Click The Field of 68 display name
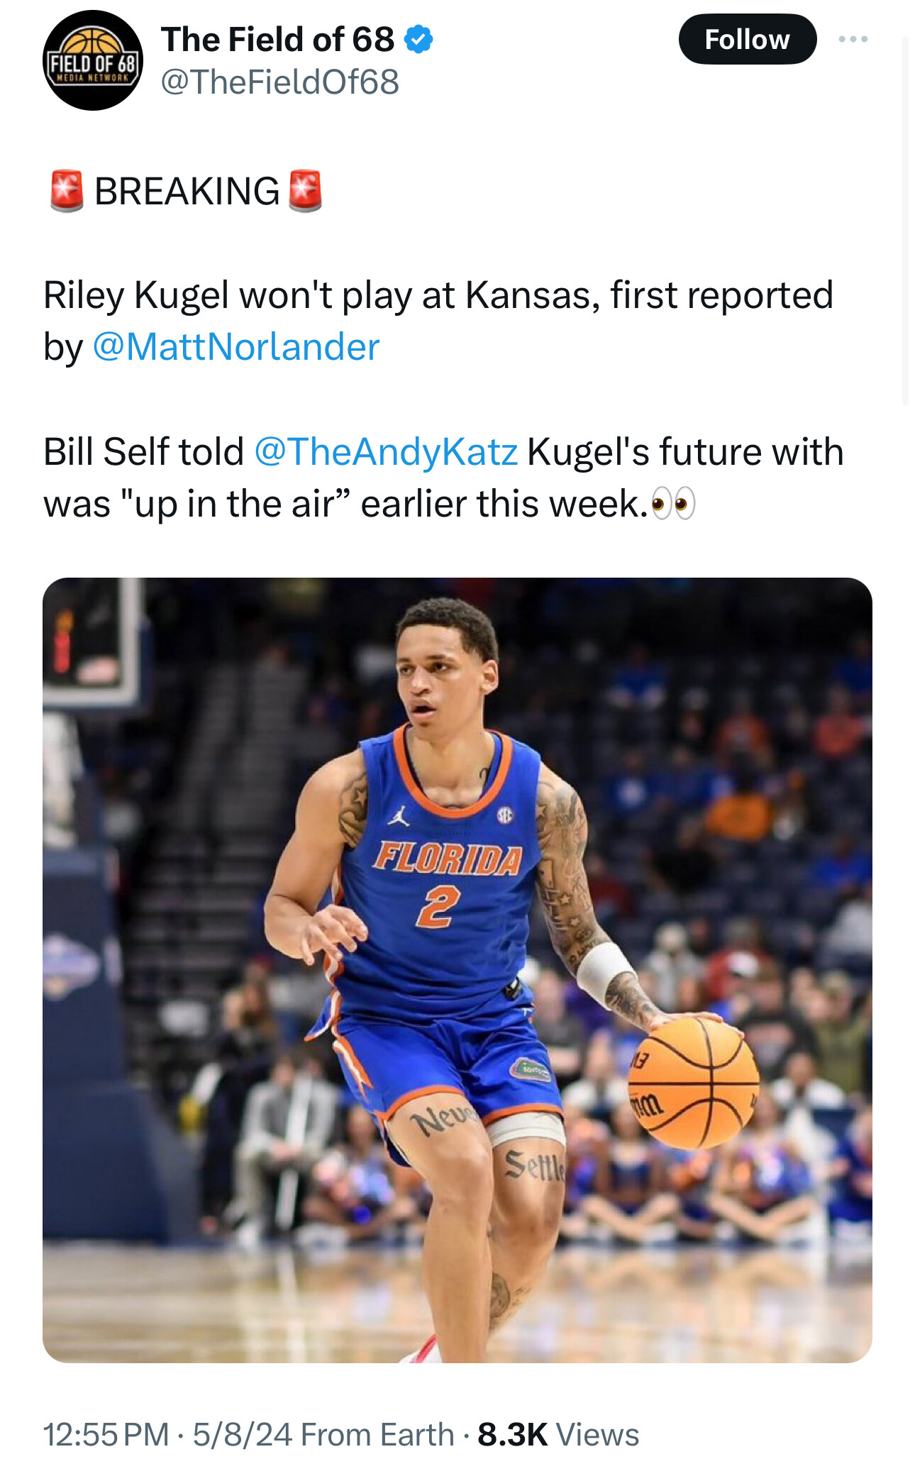Screen dimensions: 915x1459 277,39
